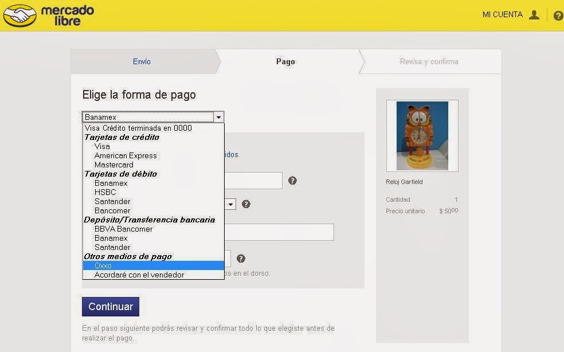This screenshot has width=564, height=352.
Task: Click the '$ 50' unit price value
Action: pyautogui.click(x=449, y=211)
